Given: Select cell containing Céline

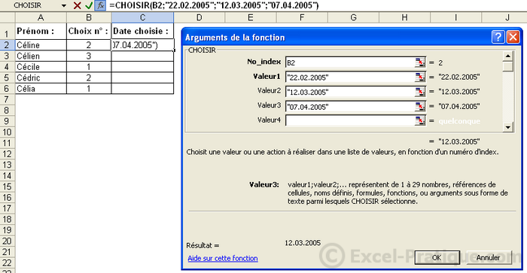Looking at the screenshot, I should coord(41,45).
